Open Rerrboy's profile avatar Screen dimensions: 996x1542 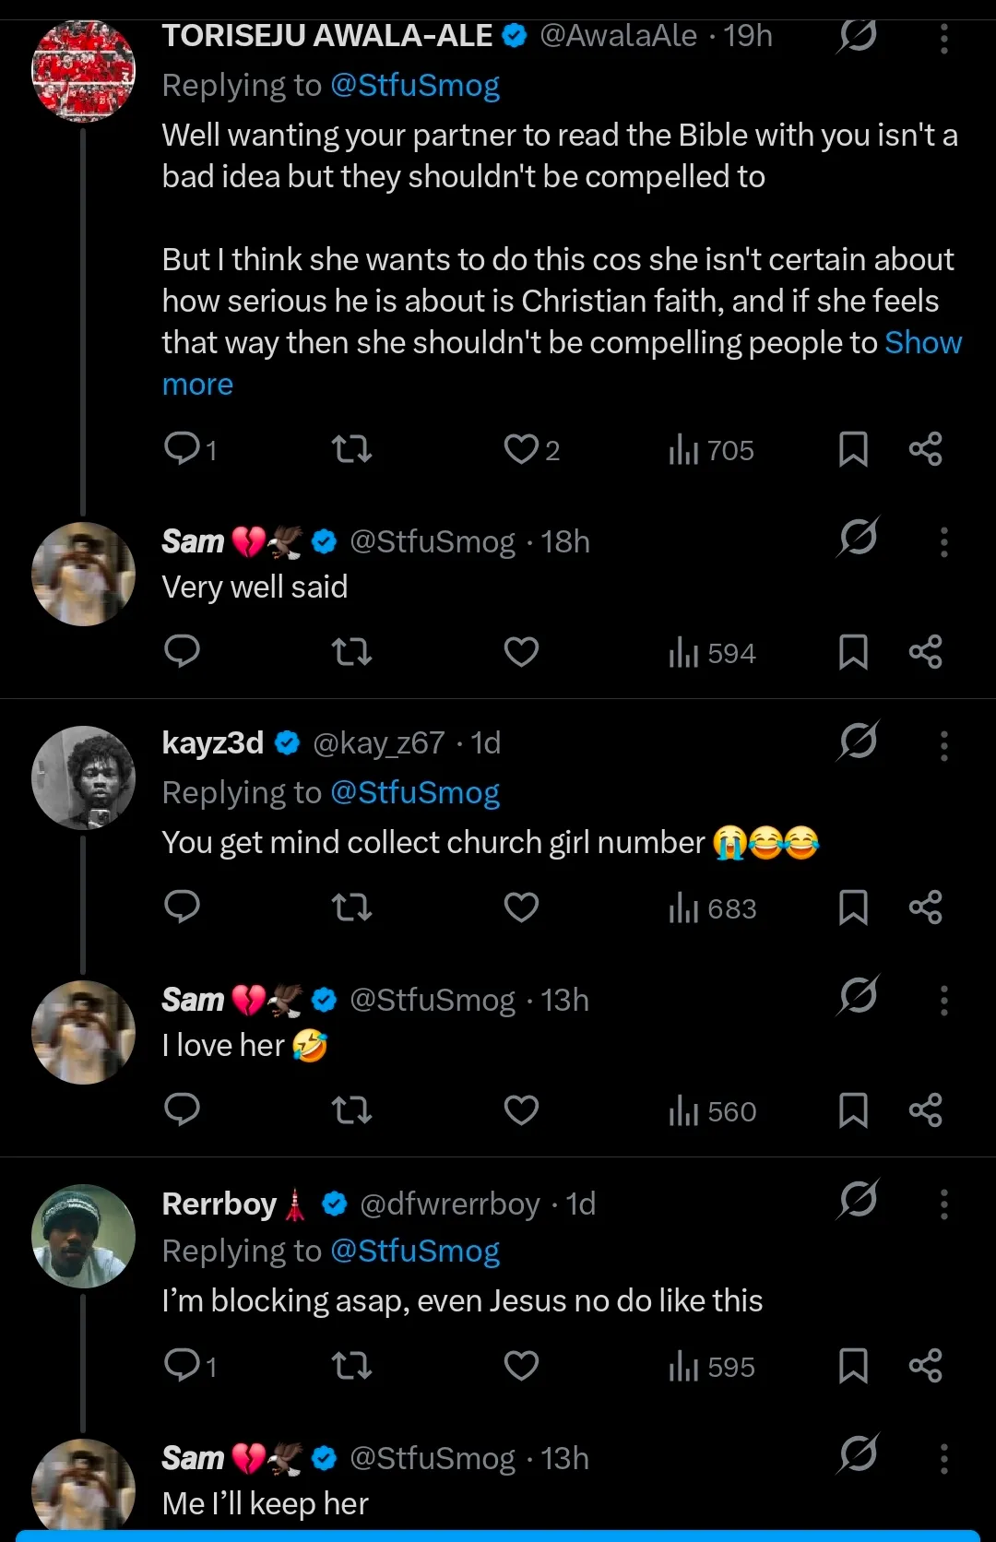[84, 1236]
